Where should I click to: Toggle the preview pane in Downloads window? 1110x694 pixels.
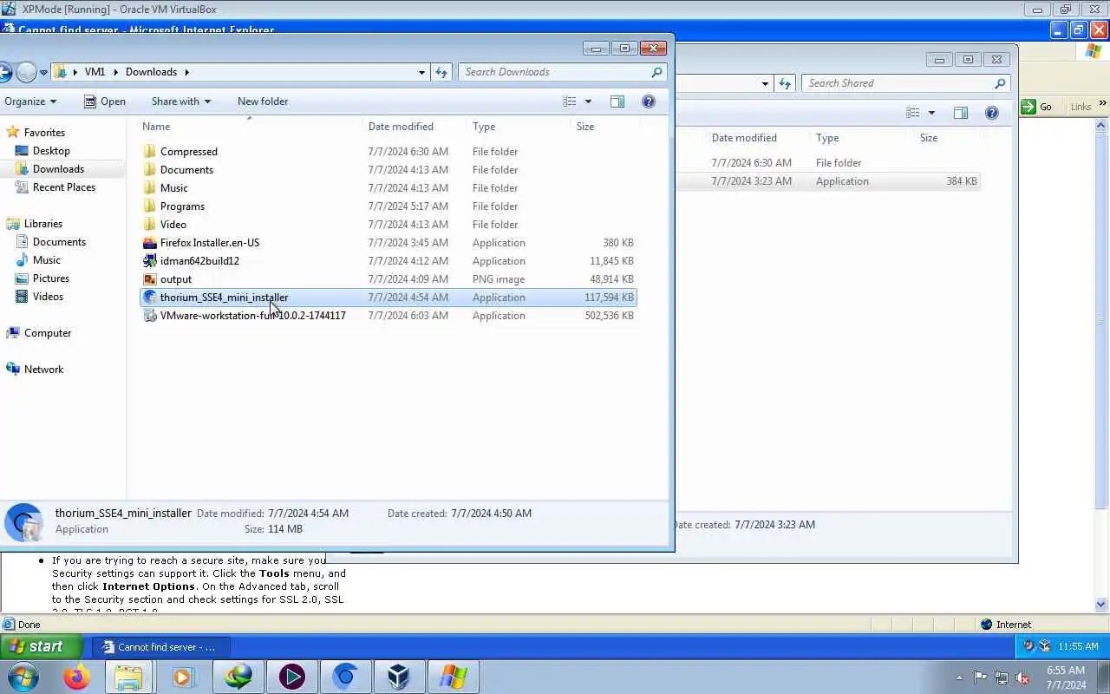[617, 101]
